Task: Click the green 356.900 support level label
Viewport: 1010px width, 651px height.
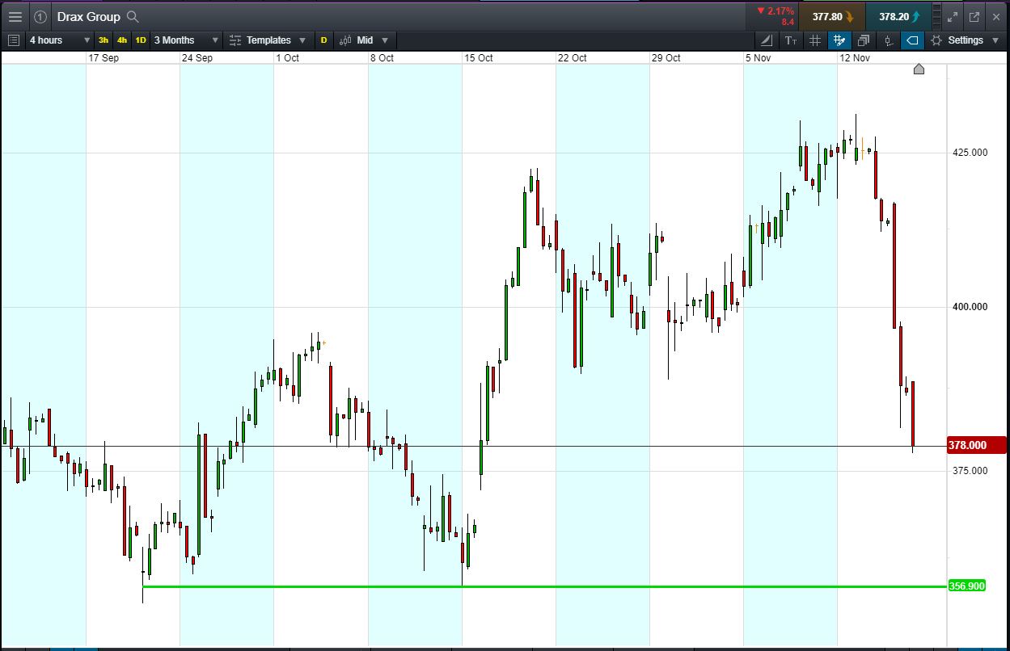Action: click(x=966, y=586)
